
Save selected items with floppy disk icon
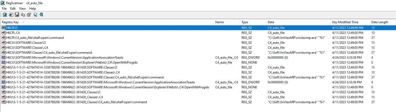point(17,15)
